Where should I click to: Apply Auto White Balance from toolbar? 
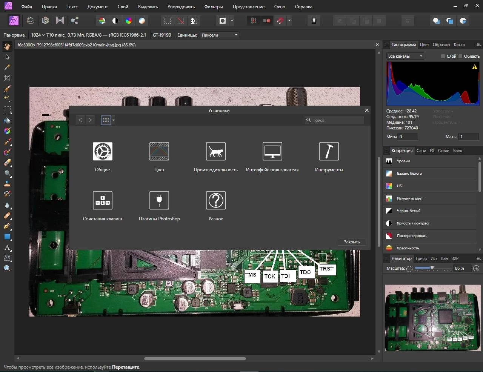point(142,21)
